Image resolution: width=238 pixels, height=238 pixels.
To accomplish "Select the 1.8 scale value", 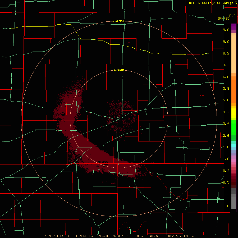I will (x=226, y=147).
